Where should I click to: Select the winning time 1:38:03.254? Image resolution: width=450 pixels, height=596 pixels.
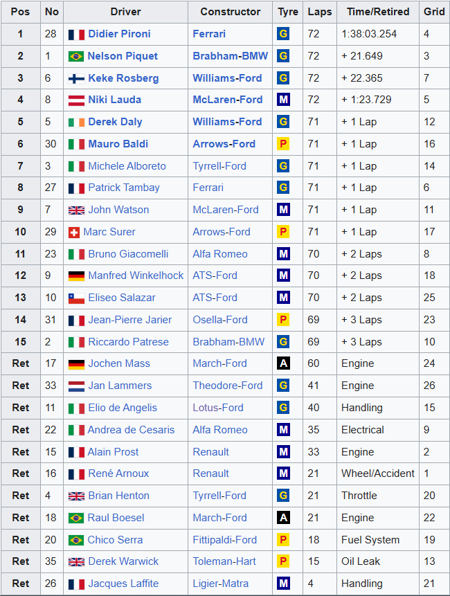(369, 34)
